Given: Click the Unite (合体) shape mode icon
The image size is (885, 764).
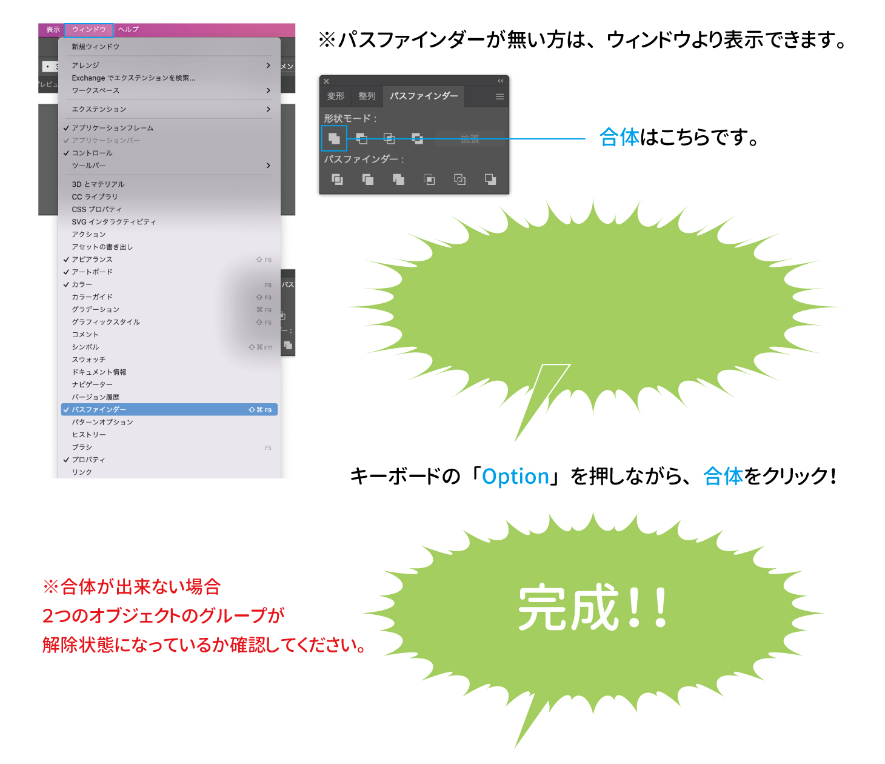Looking at the screenshot, I should point(334,138).
